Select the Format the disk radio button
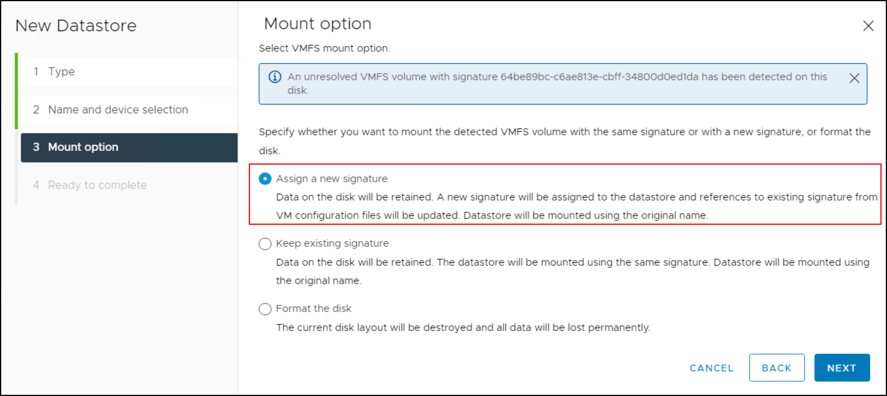 [265, 309]
